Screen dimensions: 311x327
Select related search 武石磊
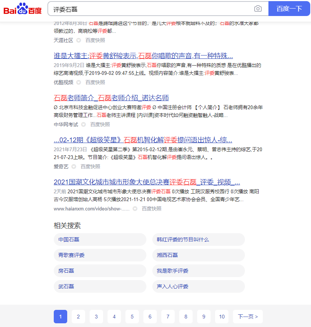pyautogui.click(x=100, y=286)
